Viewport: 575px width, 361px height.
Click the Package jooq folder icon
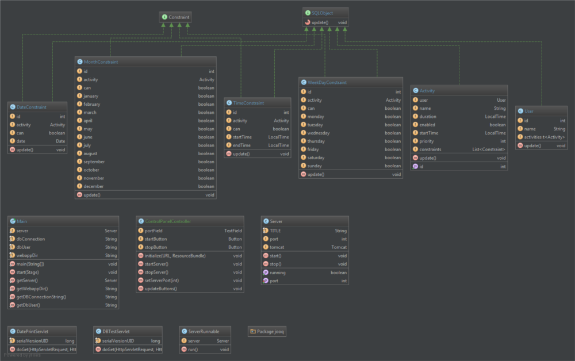(253, 331)
